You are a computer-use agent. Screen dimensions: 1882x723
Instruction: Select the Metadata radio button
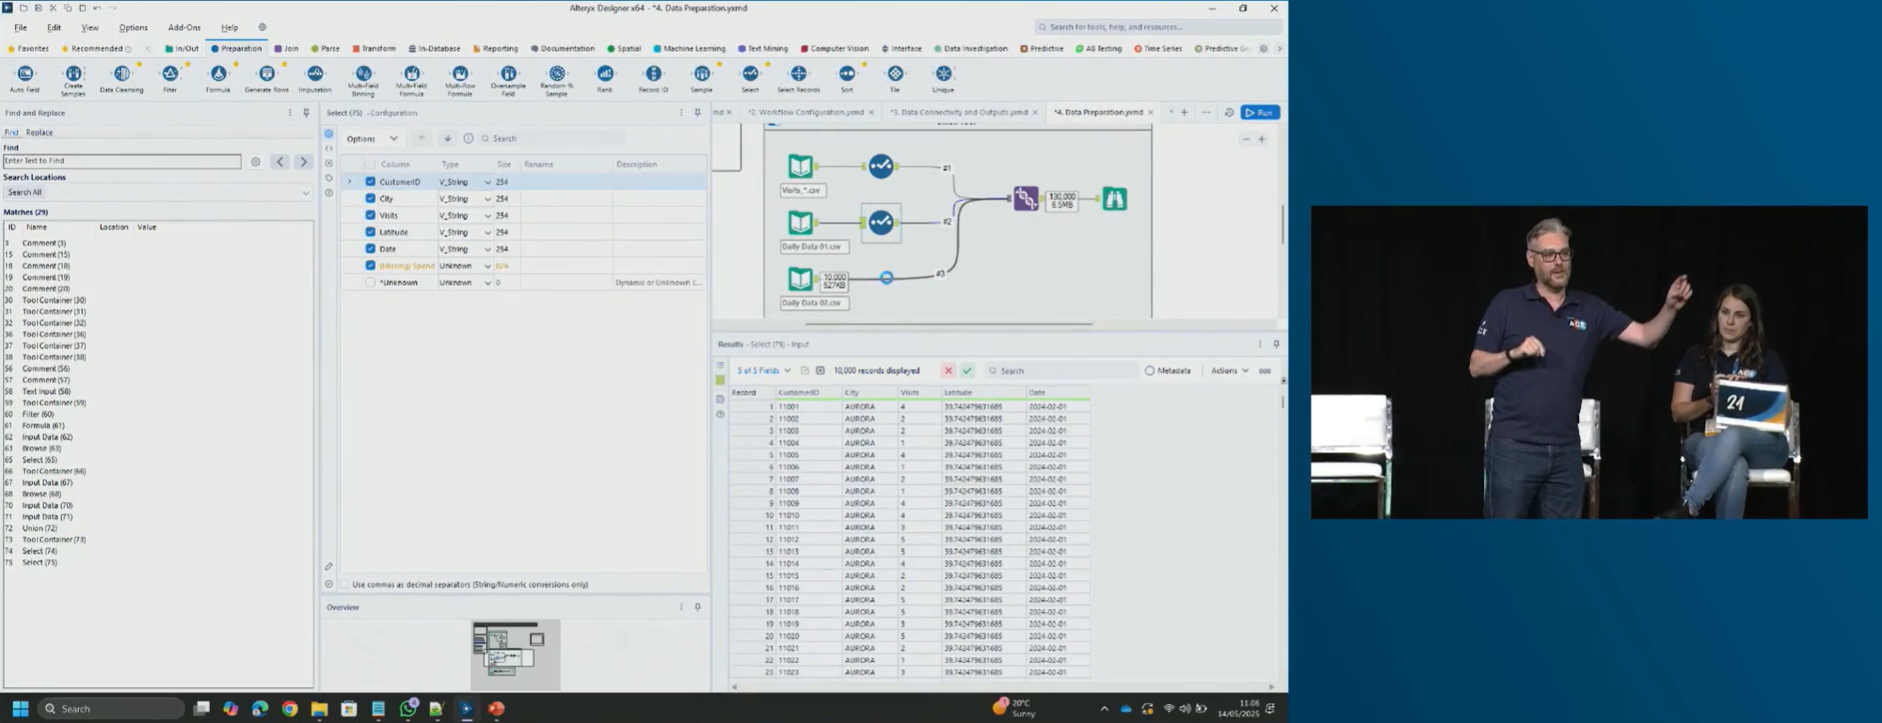(x=1150, y=370)
